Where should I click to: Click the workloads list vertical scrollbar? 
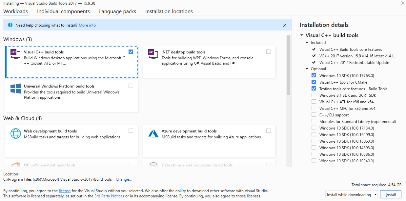click(x=289, y=66)
